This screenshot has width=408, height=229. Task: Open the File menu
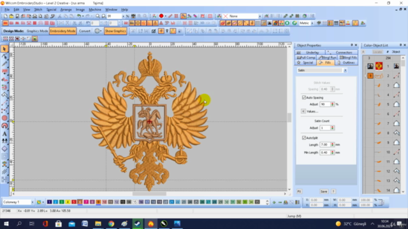pyautogui.click(x=7, y=10)
